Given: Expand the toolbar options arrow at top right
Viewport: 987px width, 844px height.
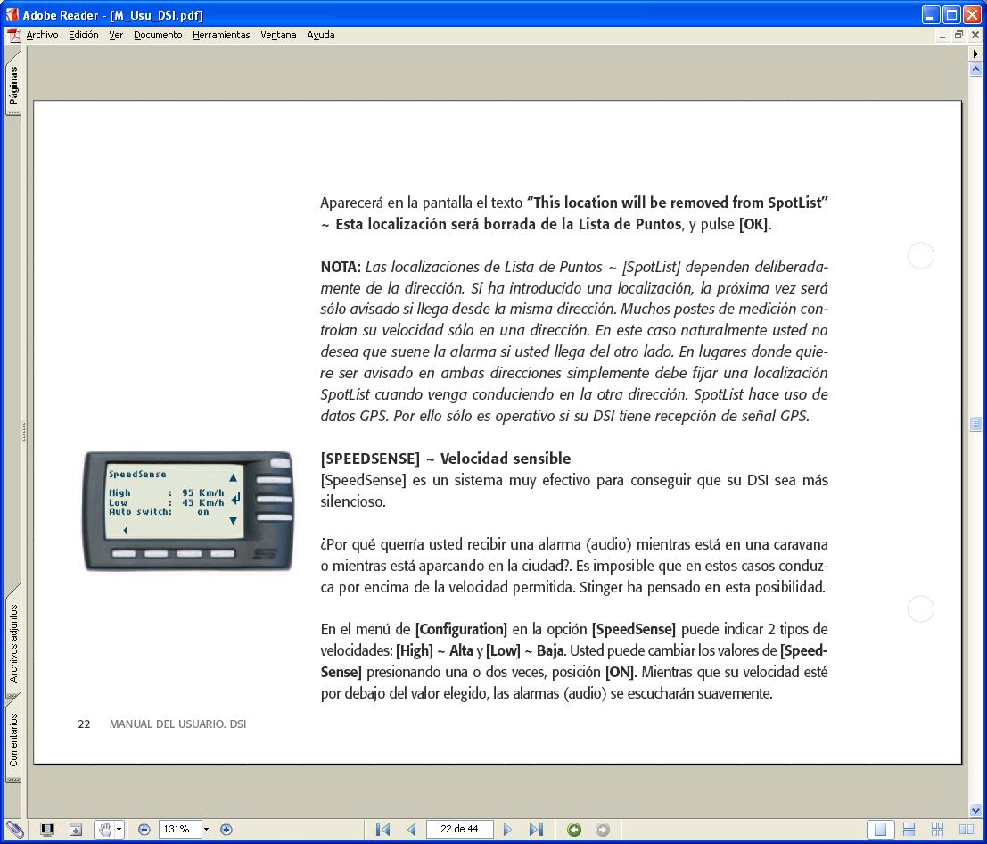Looking at the screenshot, I should (x=975, y=54).
